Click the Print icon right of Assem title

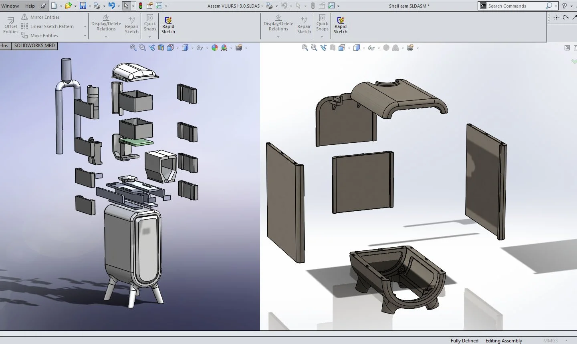[270, 6]
